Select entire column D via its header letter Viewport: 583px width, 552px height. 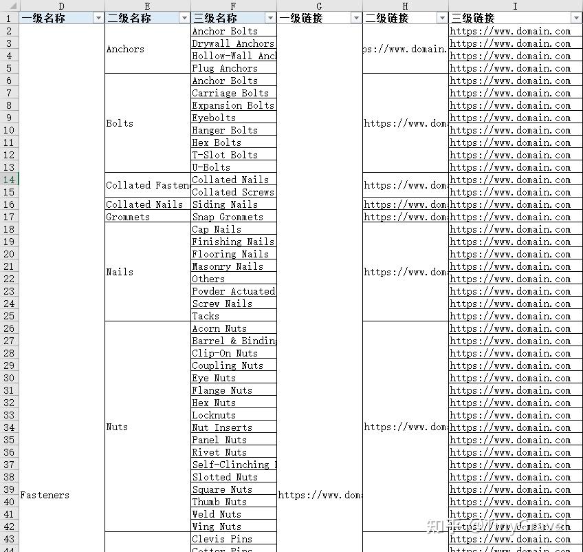[61, 6]
